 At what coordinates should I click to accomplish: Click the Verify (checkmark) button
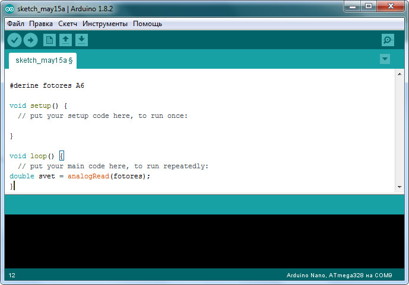pyautogui.click(x=14, y=40)
